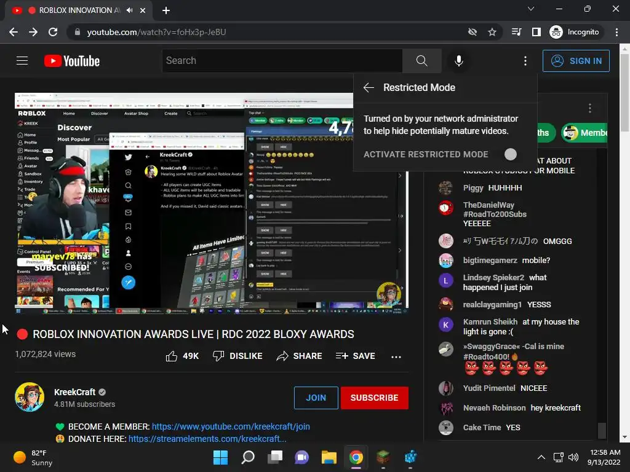This screenshot has height=472, width=630.
Task: Open YouTube settings three-dot menu
Action: (525, 61)
